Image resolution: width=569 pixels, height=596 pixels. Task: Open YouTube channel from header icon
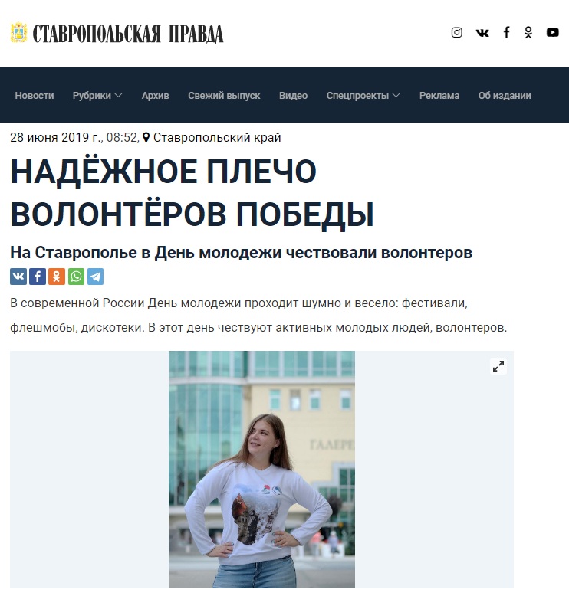553,33
